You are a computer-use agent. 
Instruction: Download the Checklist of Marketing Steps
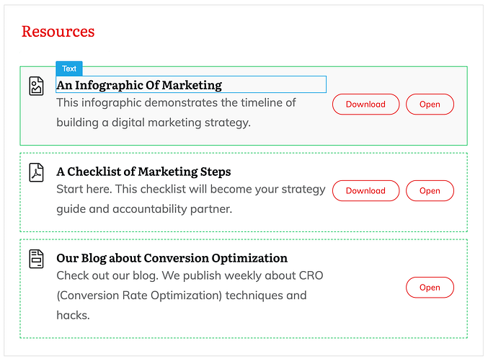click(x=365, y=191)
